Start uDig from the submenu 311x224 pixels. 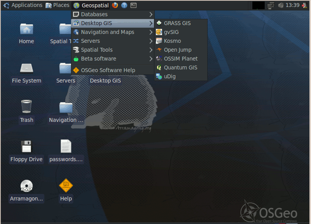pos(181,76)
